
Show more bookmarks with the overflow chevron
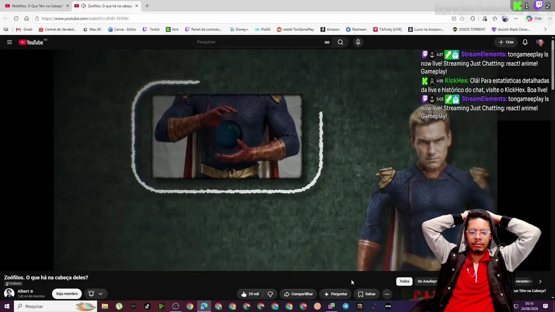pos(545,29)
